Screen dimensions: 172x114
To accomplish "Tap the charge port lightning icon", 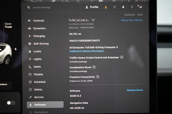I will coord(16,49).
